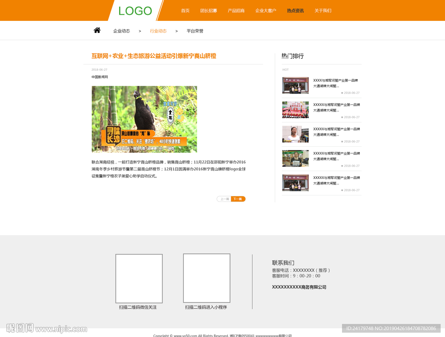Screen dimensions: 445x337
Task: Open the hot-list thumbnail of woman holding a sign
Action: click(296, 159)
